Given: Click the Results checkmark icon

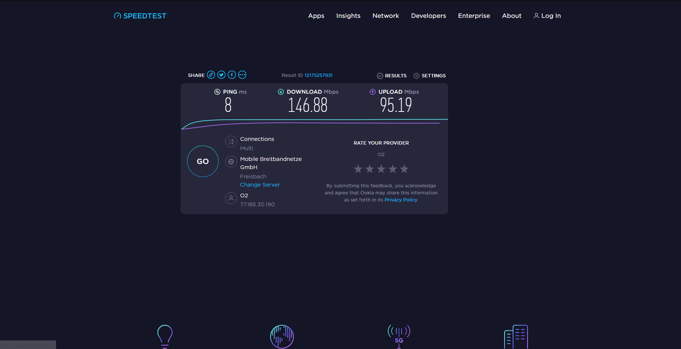Looking at the screenshot, I should [380, 75].
